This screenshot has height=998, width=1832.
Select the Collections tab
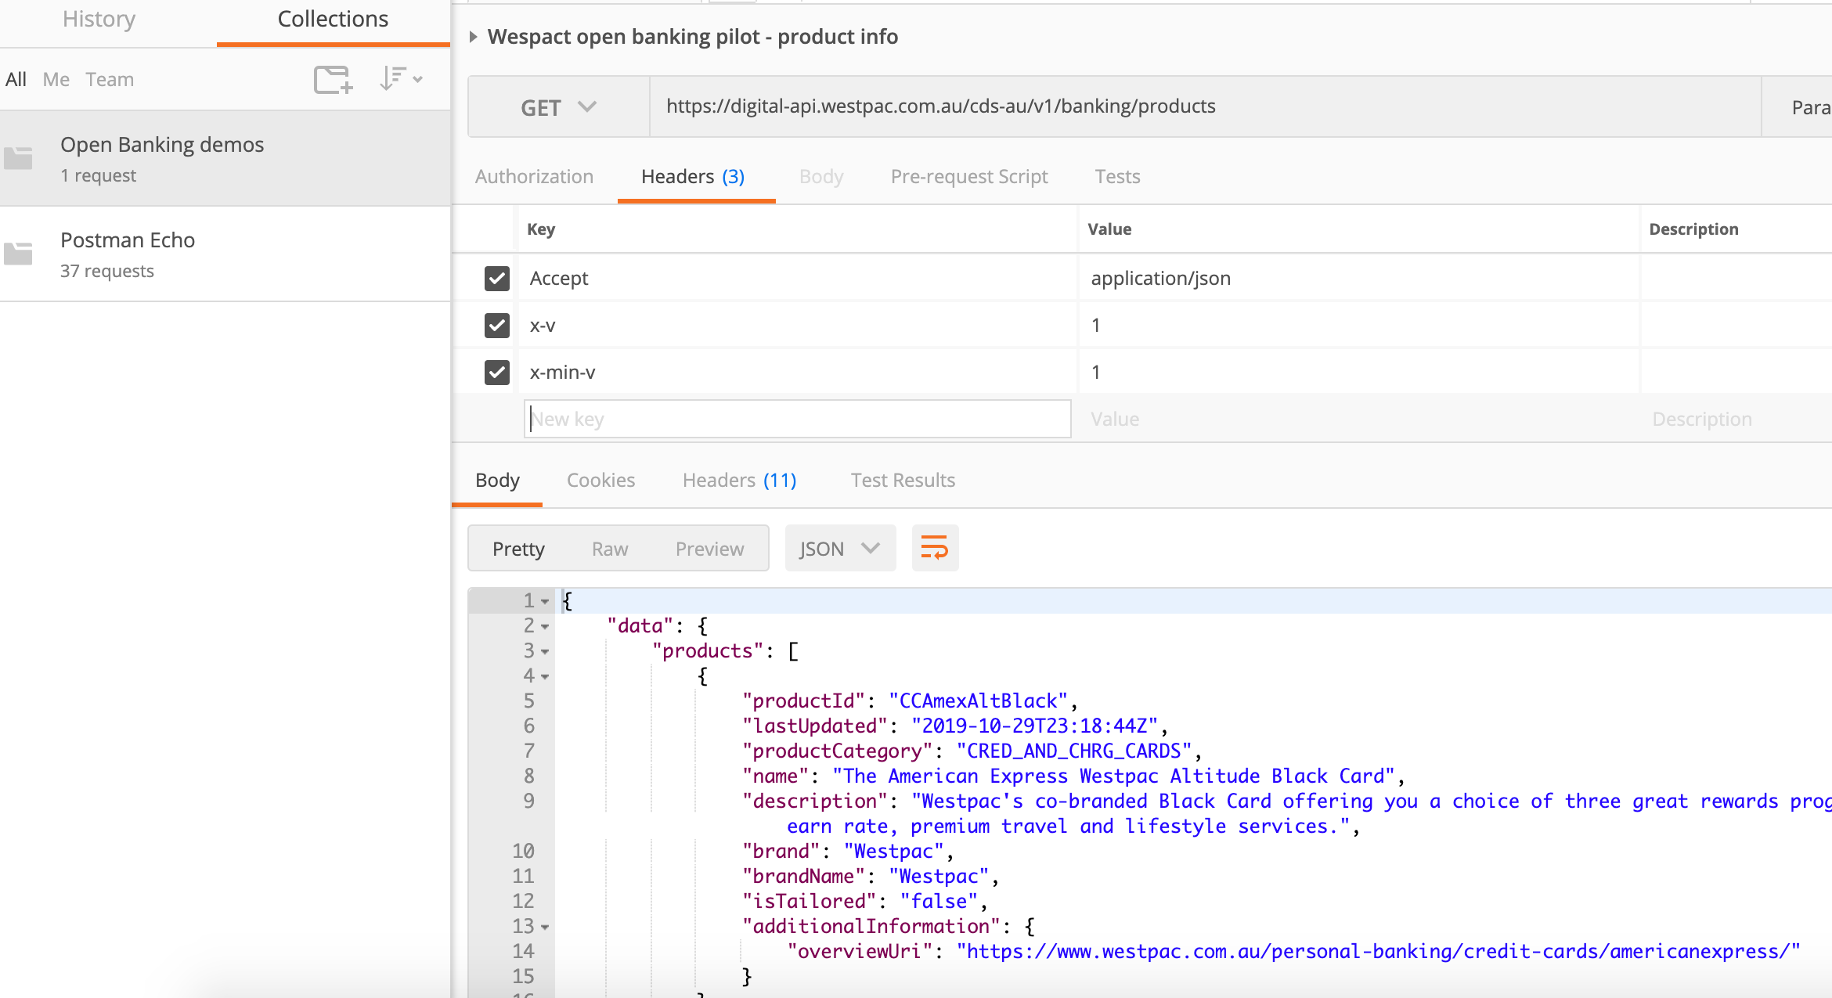coord(333,19)
